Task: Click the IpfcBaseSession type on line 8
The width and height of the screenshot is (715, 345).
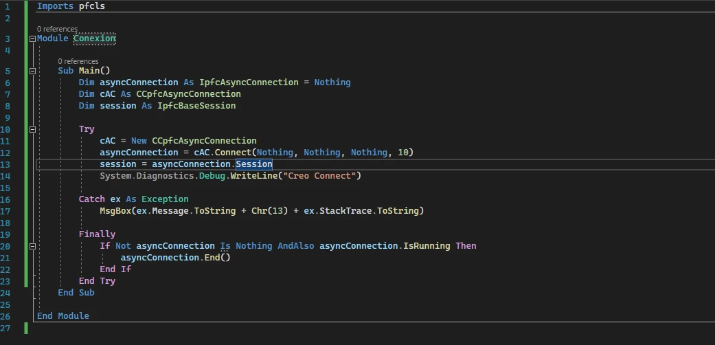Action: pyautogui.click(x=196, y=106)
